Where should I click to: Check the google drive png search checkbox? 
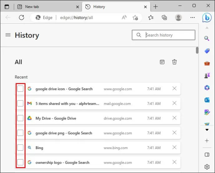pos(20,133)
